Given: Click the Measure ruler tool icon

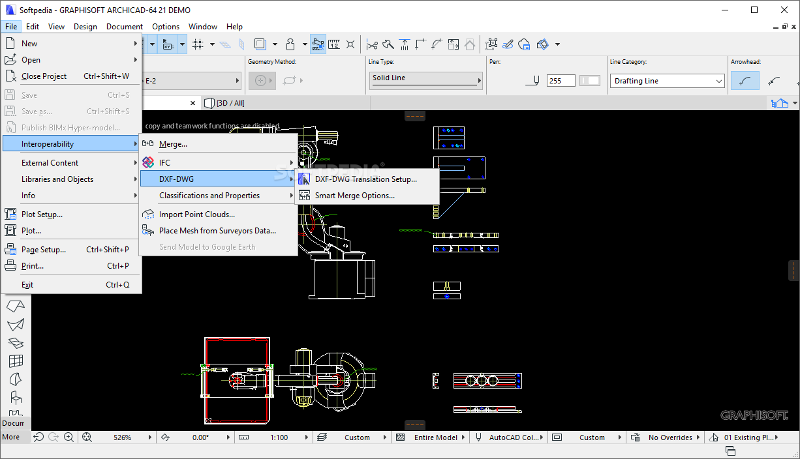Looking at the screenshot, I should point(334,44).
